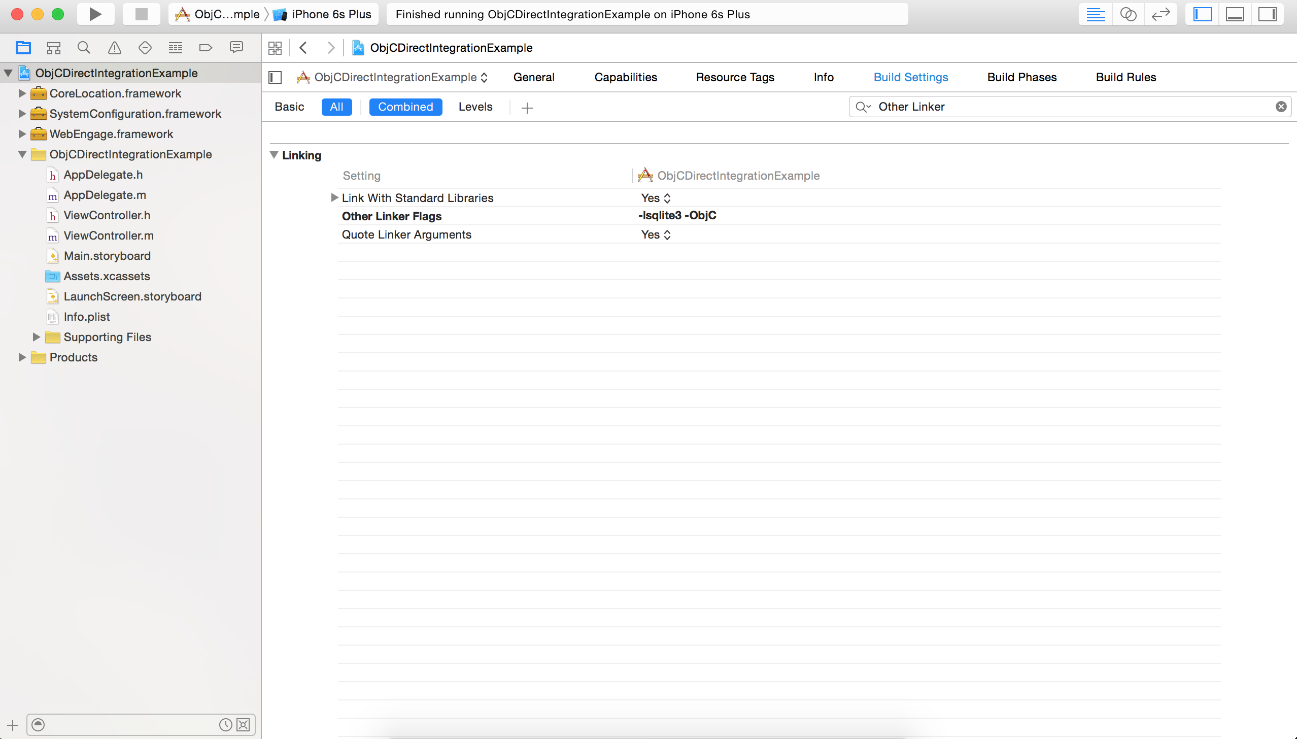The image size is (1297, 739).
Task: Show All build settings
Action: 336,107
